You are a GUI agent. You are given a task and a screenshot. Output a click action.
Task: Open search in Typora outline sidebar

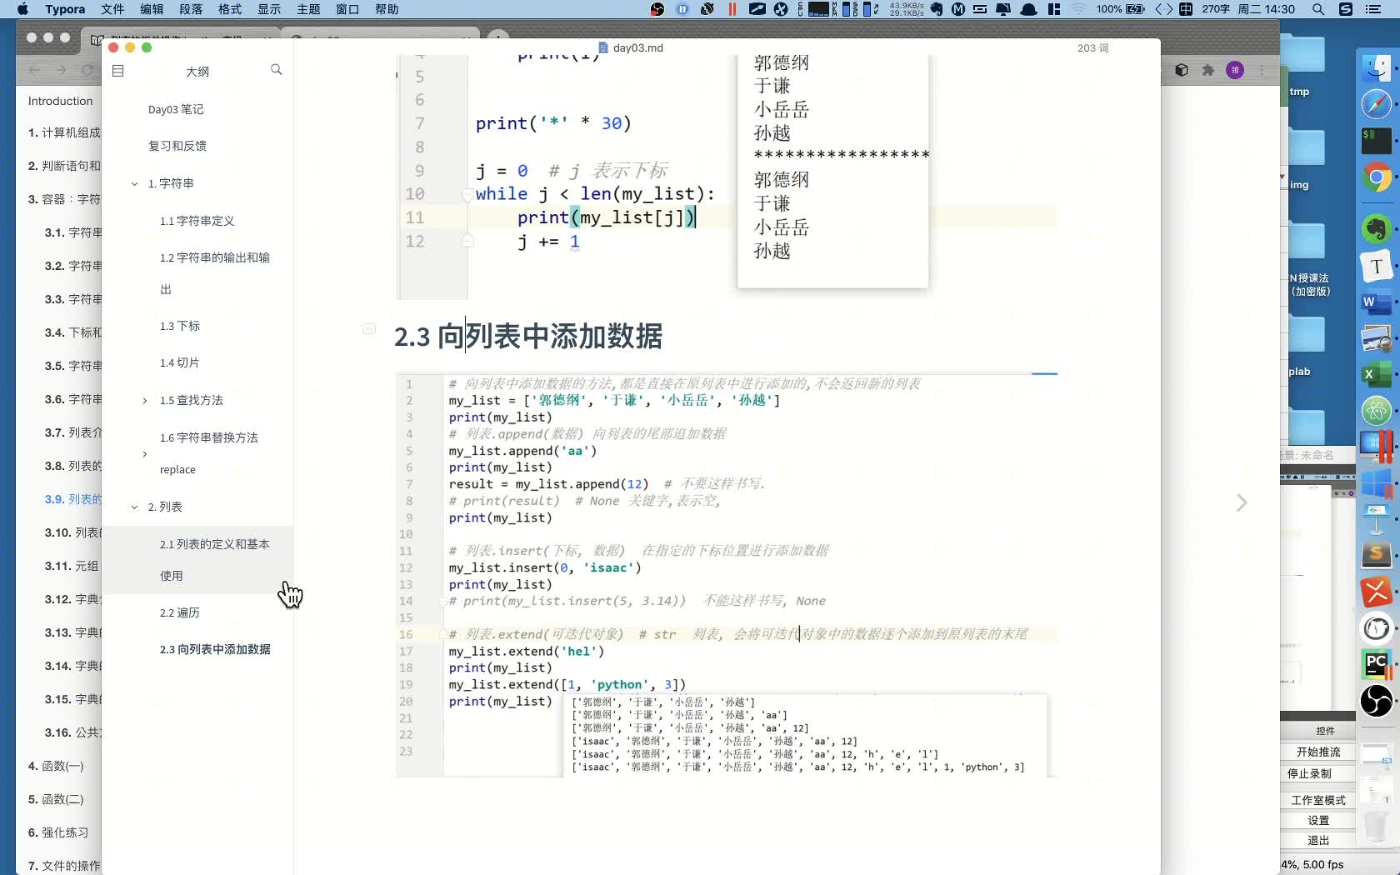tap(277, 70)
